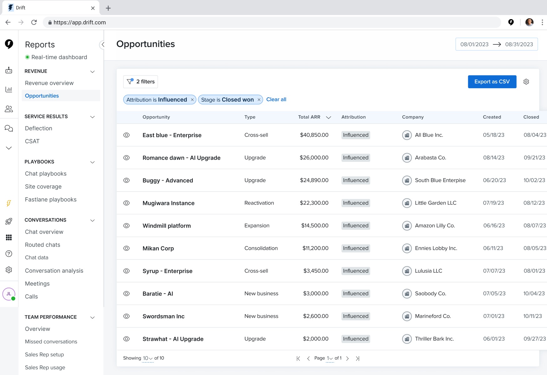Viewport: 547px width, 375px height.
Task: Toggle eye icon for Buggy - Advanced
Action: (x=126, y=180)
